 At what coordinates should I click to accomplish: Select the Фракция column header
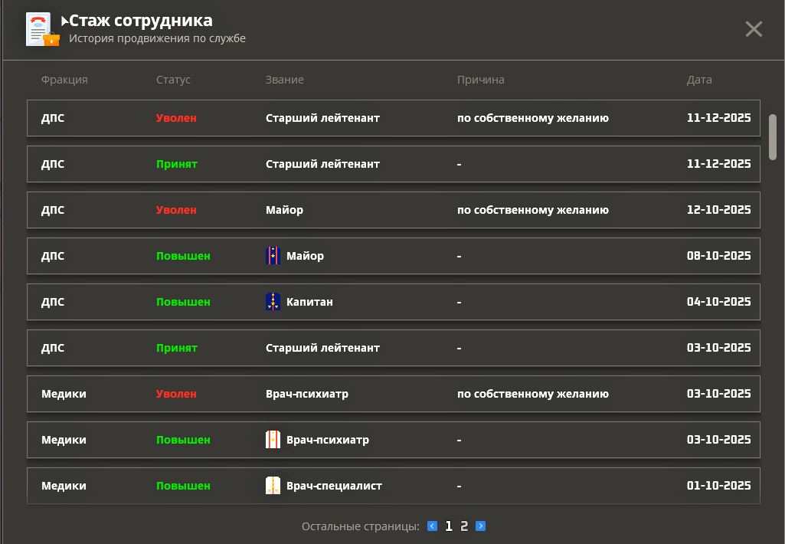click(x=64, y=80)
